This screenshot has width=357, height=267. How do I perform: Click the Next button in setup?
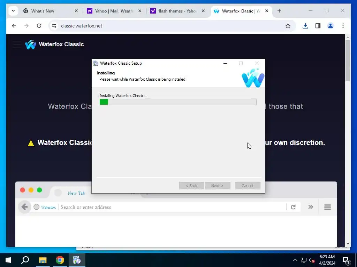coord(218,186)
